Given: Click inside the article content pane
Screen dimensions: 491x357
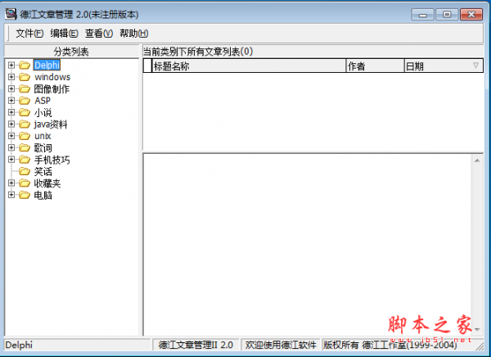Looking at the screenshot, I should tap(308, 245).
